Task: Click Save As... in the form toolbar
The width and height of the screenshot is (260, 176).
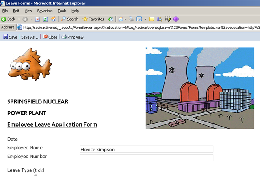Action: pyautogui.click(x=30, y=37)
